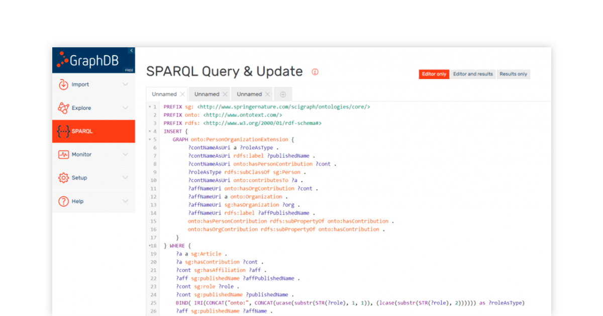
Task: Add a new query tab with plus icon
Action: (283, 94)
